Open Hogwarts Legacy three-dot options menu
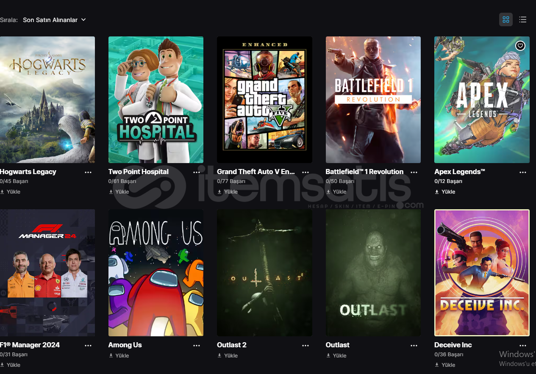Image resolution: width=536 pixels, height=374 pixels. tap(88, 172)
